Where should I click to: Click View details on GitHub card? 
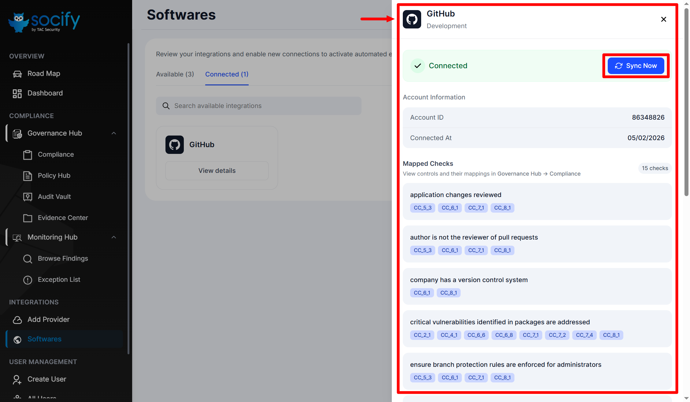click(x=217, y=171)
